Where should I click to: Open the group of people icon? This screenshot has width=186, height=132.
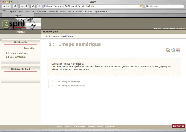tap(178, 50)
